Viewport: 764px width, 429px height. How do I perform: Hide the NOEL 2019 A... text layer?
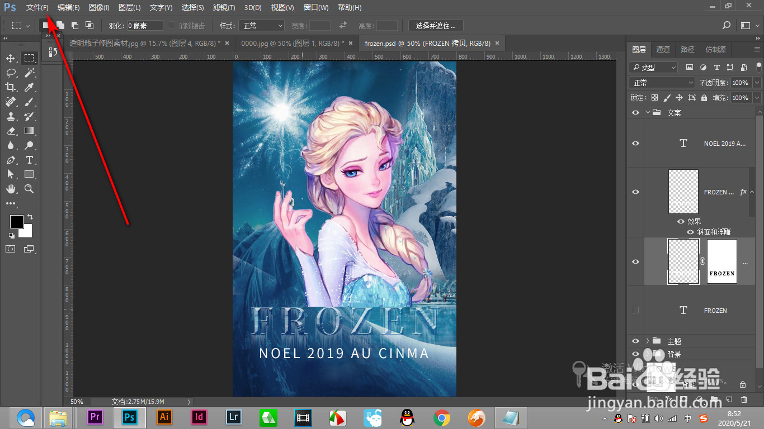[x=635, y=144]
